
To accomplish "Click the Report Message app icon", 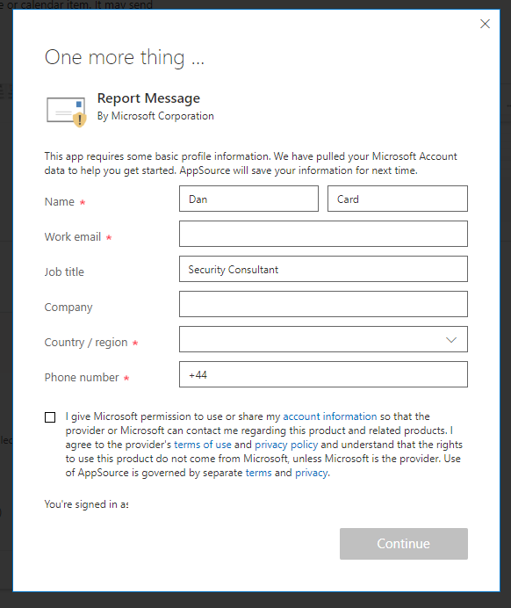I will 66,112.
